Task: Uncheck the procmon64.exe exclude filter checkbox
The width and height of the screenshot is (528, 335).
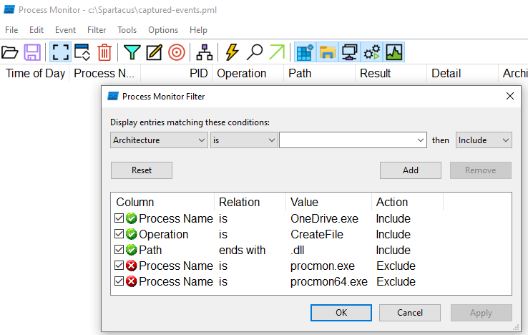Action: (x=119, y=281)
